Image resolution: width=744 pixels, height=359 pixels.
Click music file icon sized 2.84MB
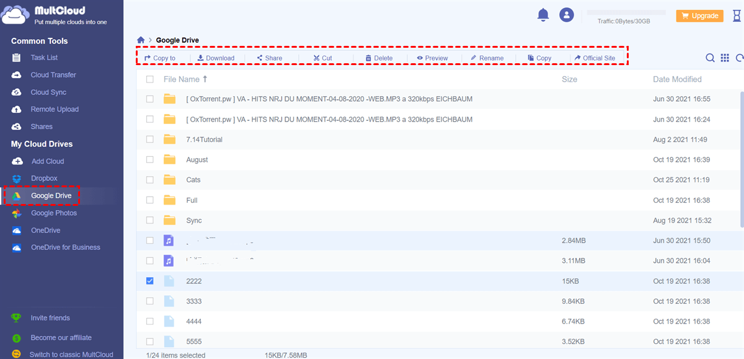pos(169,241)
